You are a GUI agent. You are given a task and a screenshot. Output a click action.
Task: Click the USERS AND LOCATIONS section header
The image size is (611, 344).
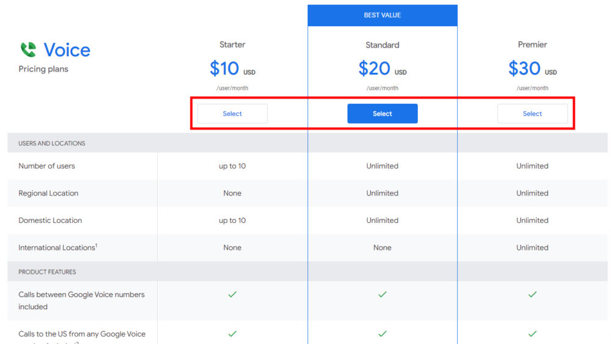tap(52, 144)
